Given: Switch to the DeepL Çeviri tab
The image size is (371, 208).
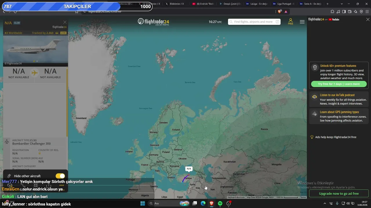Looking at the screenshot, I should pos(230,4).
